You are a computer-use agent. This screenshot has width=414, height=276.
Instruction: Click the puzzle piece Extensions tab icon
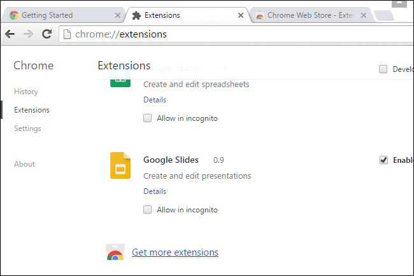136,15
